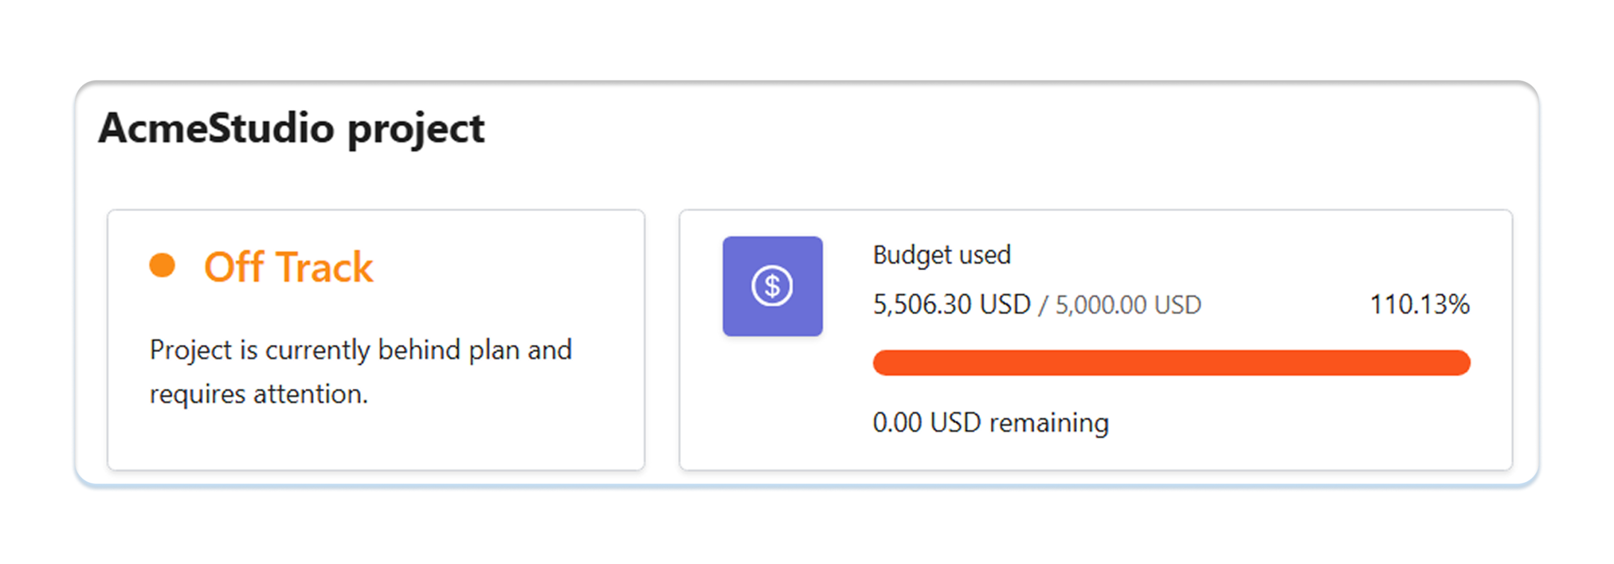Select the purple budget icon tile
The image size is (1614, 564).
[x=772, y=286]
